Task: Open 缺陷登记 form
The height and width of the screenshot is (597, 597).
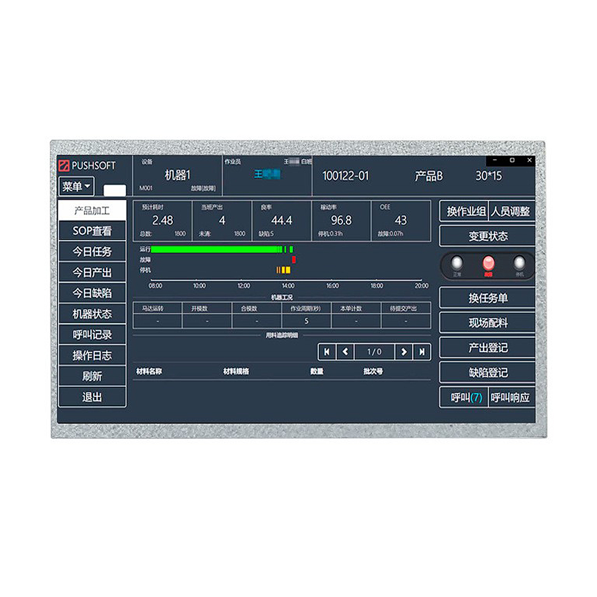Action: (488, 372)
